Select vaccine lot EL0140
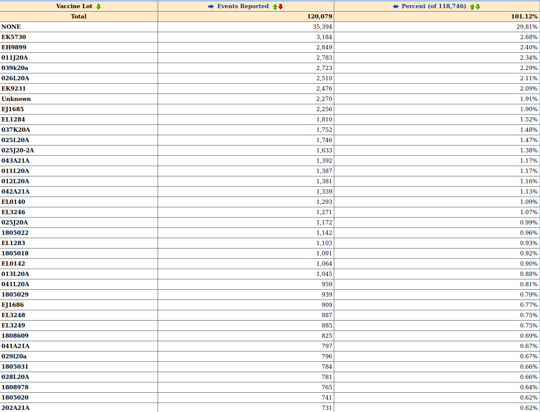This screenshot has width=540, height=412. tap(13, 202)
